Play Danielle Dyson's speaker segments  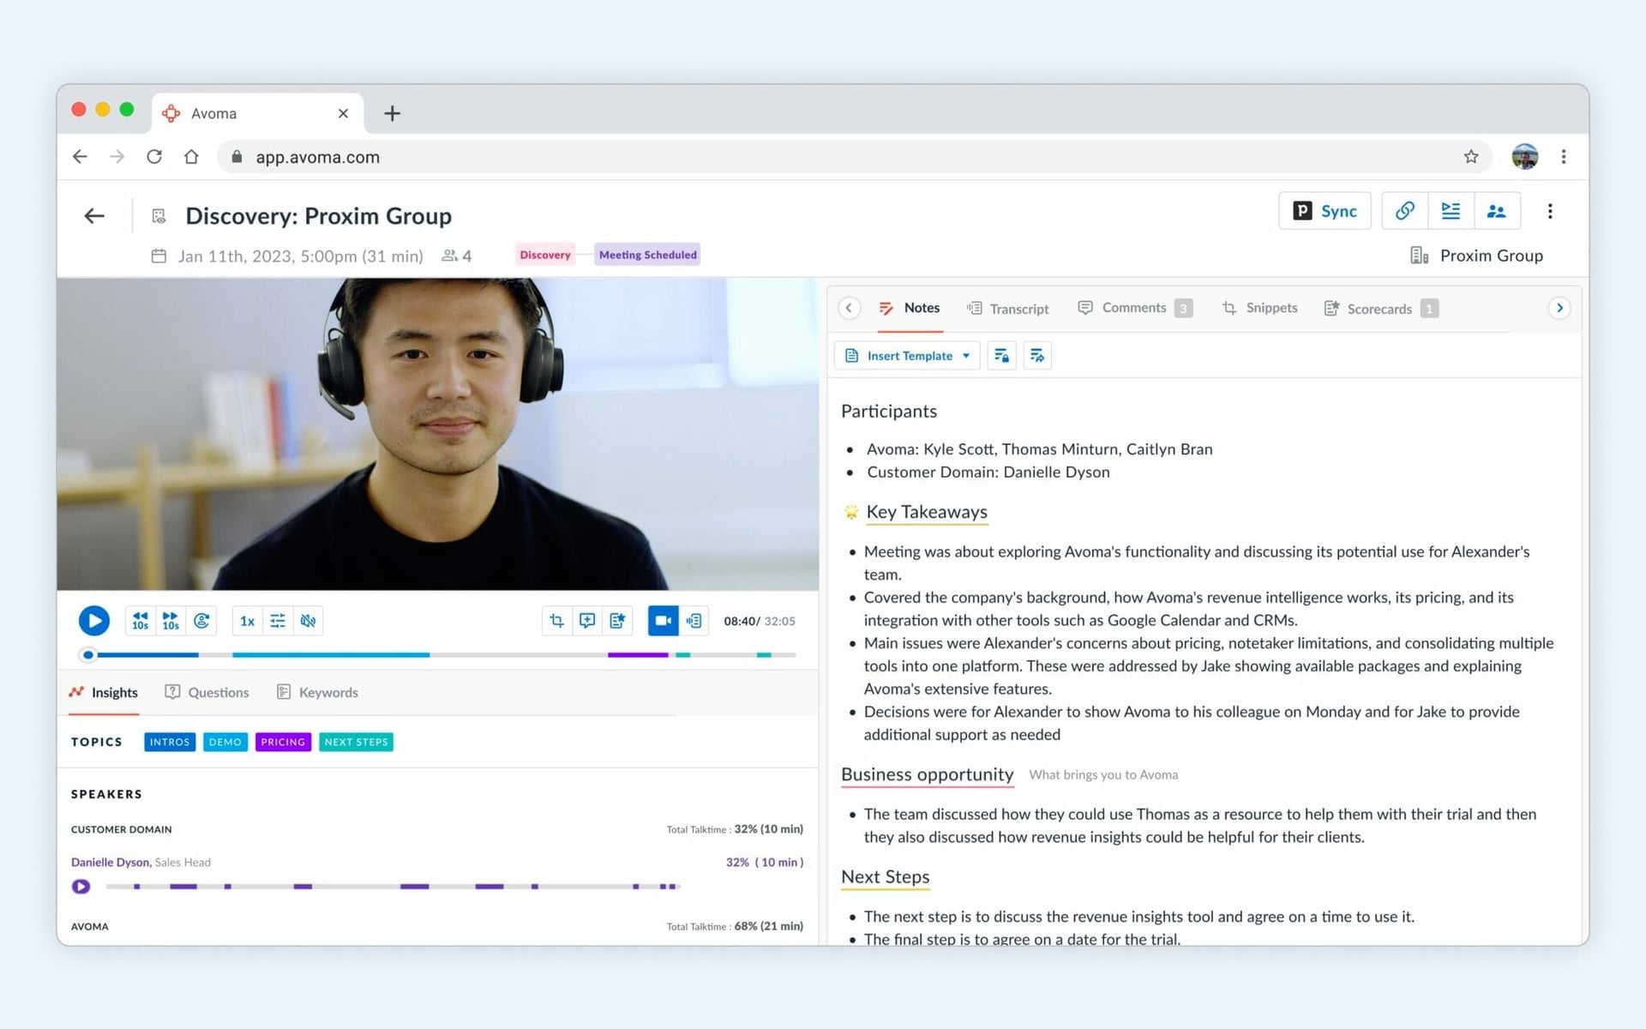point(81,887)
